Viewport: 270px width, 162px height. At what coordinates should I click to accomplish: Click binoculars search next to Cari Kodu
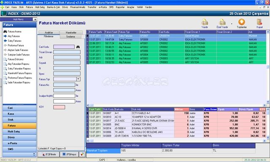click(78, 47)
